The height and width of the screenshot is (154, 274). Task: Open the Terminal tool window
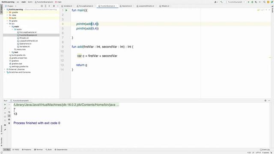tap(39, 150)
